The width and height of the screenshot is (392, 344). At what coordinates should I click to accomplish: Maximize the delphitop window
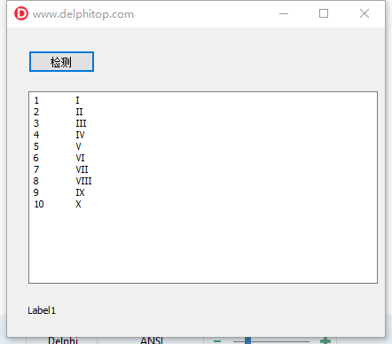(324, 13)
